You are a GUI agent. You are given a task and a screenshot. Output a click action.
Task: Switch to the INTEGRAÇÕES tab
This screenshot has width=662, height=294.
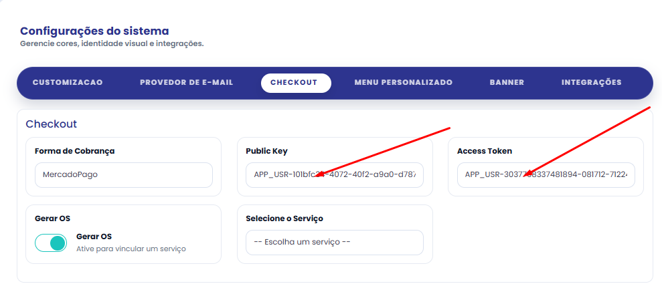[x=591, y=83]
